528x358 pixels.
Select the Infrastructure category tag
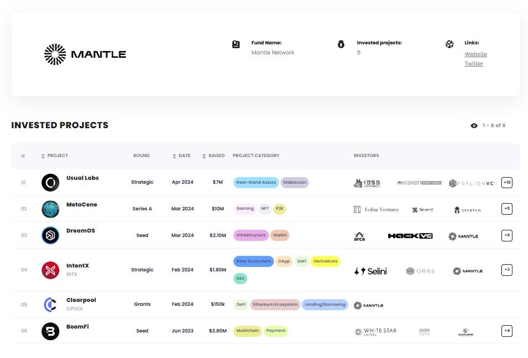point(251,235)
